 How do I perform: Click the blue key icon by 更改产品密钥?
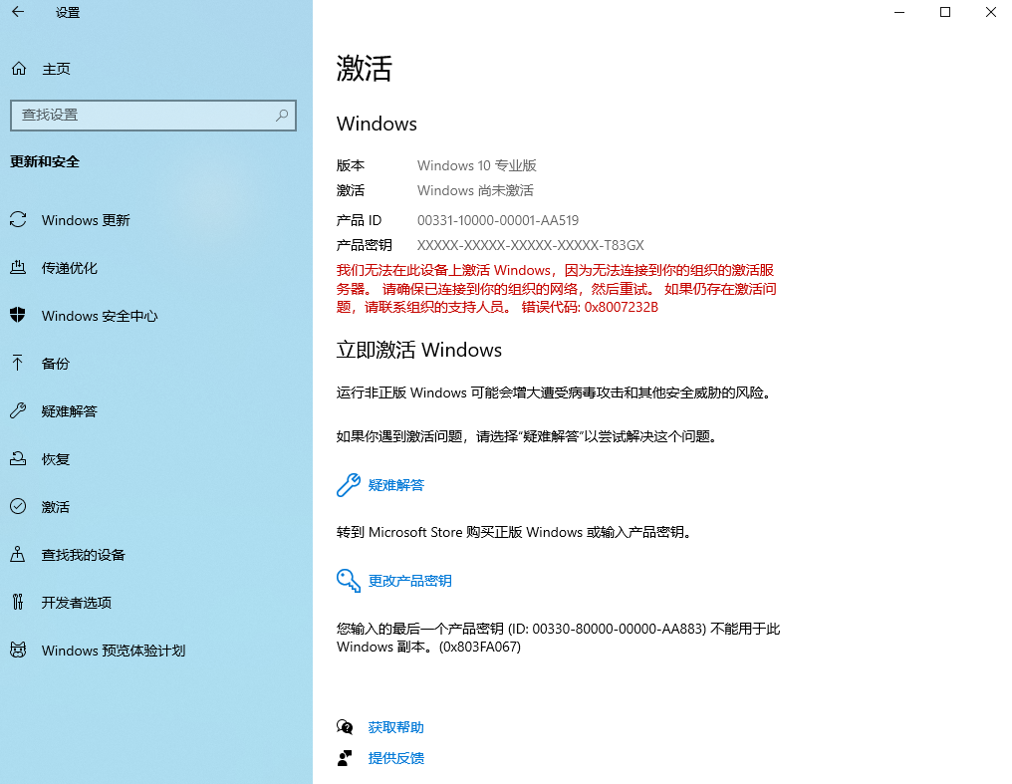[349, 580]
